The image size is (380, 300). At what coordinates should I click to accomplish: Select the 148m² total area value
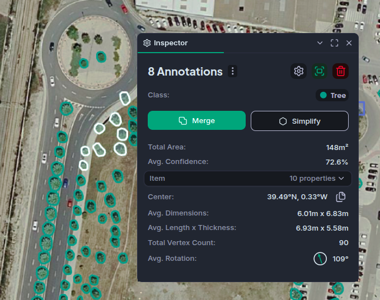337,147
